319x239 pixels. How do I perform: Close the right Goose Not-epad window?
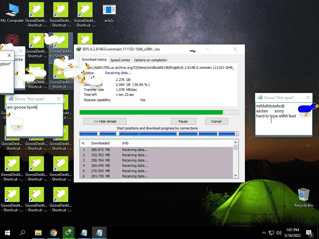click(308, 97)
